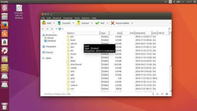Viewport: 197px width, 111px height.
Task: Open the Browser menu
Action: (57, 18)
